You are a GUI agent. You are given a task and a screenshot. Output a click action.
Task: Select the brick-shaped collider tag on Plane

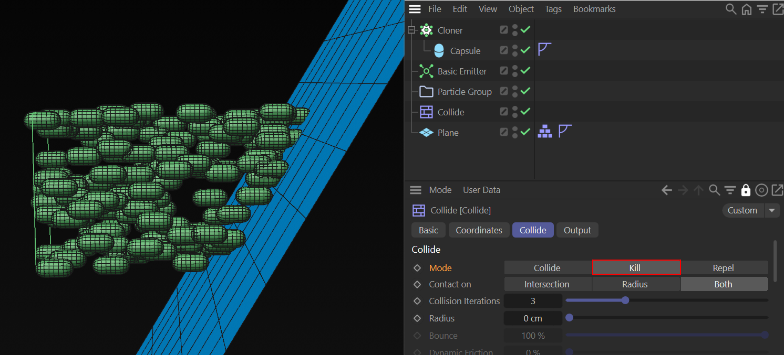point(544,132)
